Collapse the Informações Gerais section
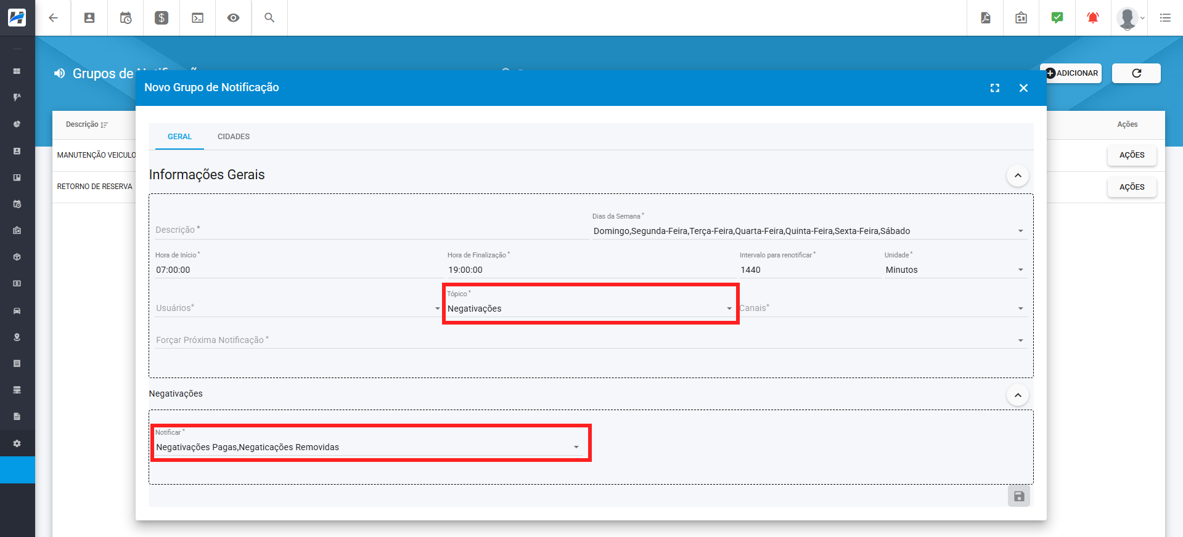 1018,176
